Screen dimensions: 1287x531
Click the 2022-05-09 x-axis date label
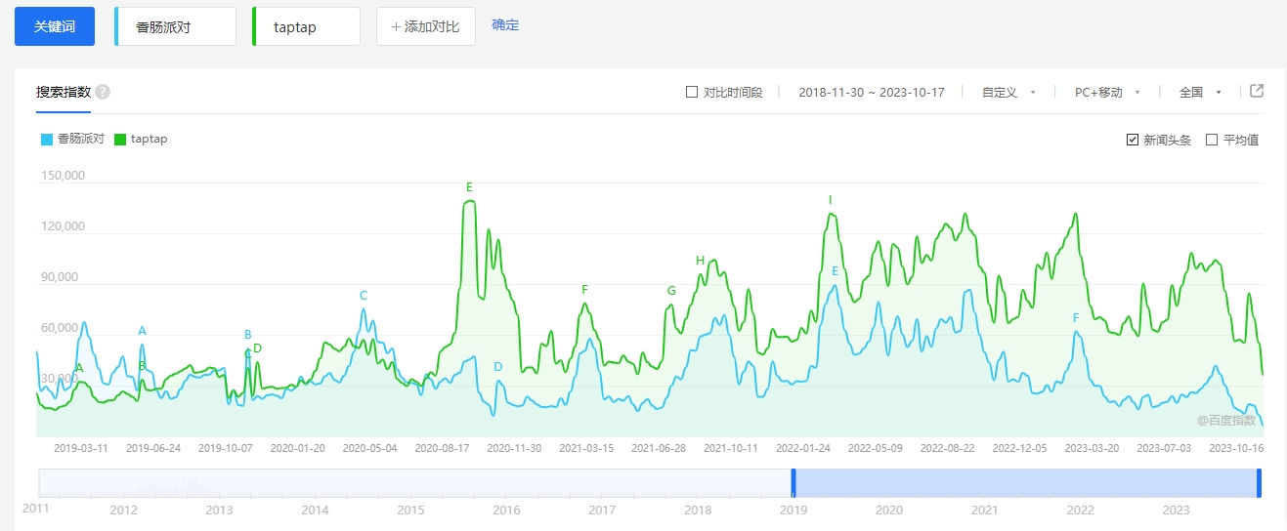[875, 448]
